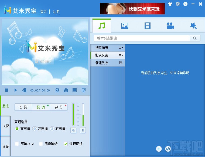Click the add song plus button
This screenshot has height=157, width=205.
pos(159,149)
